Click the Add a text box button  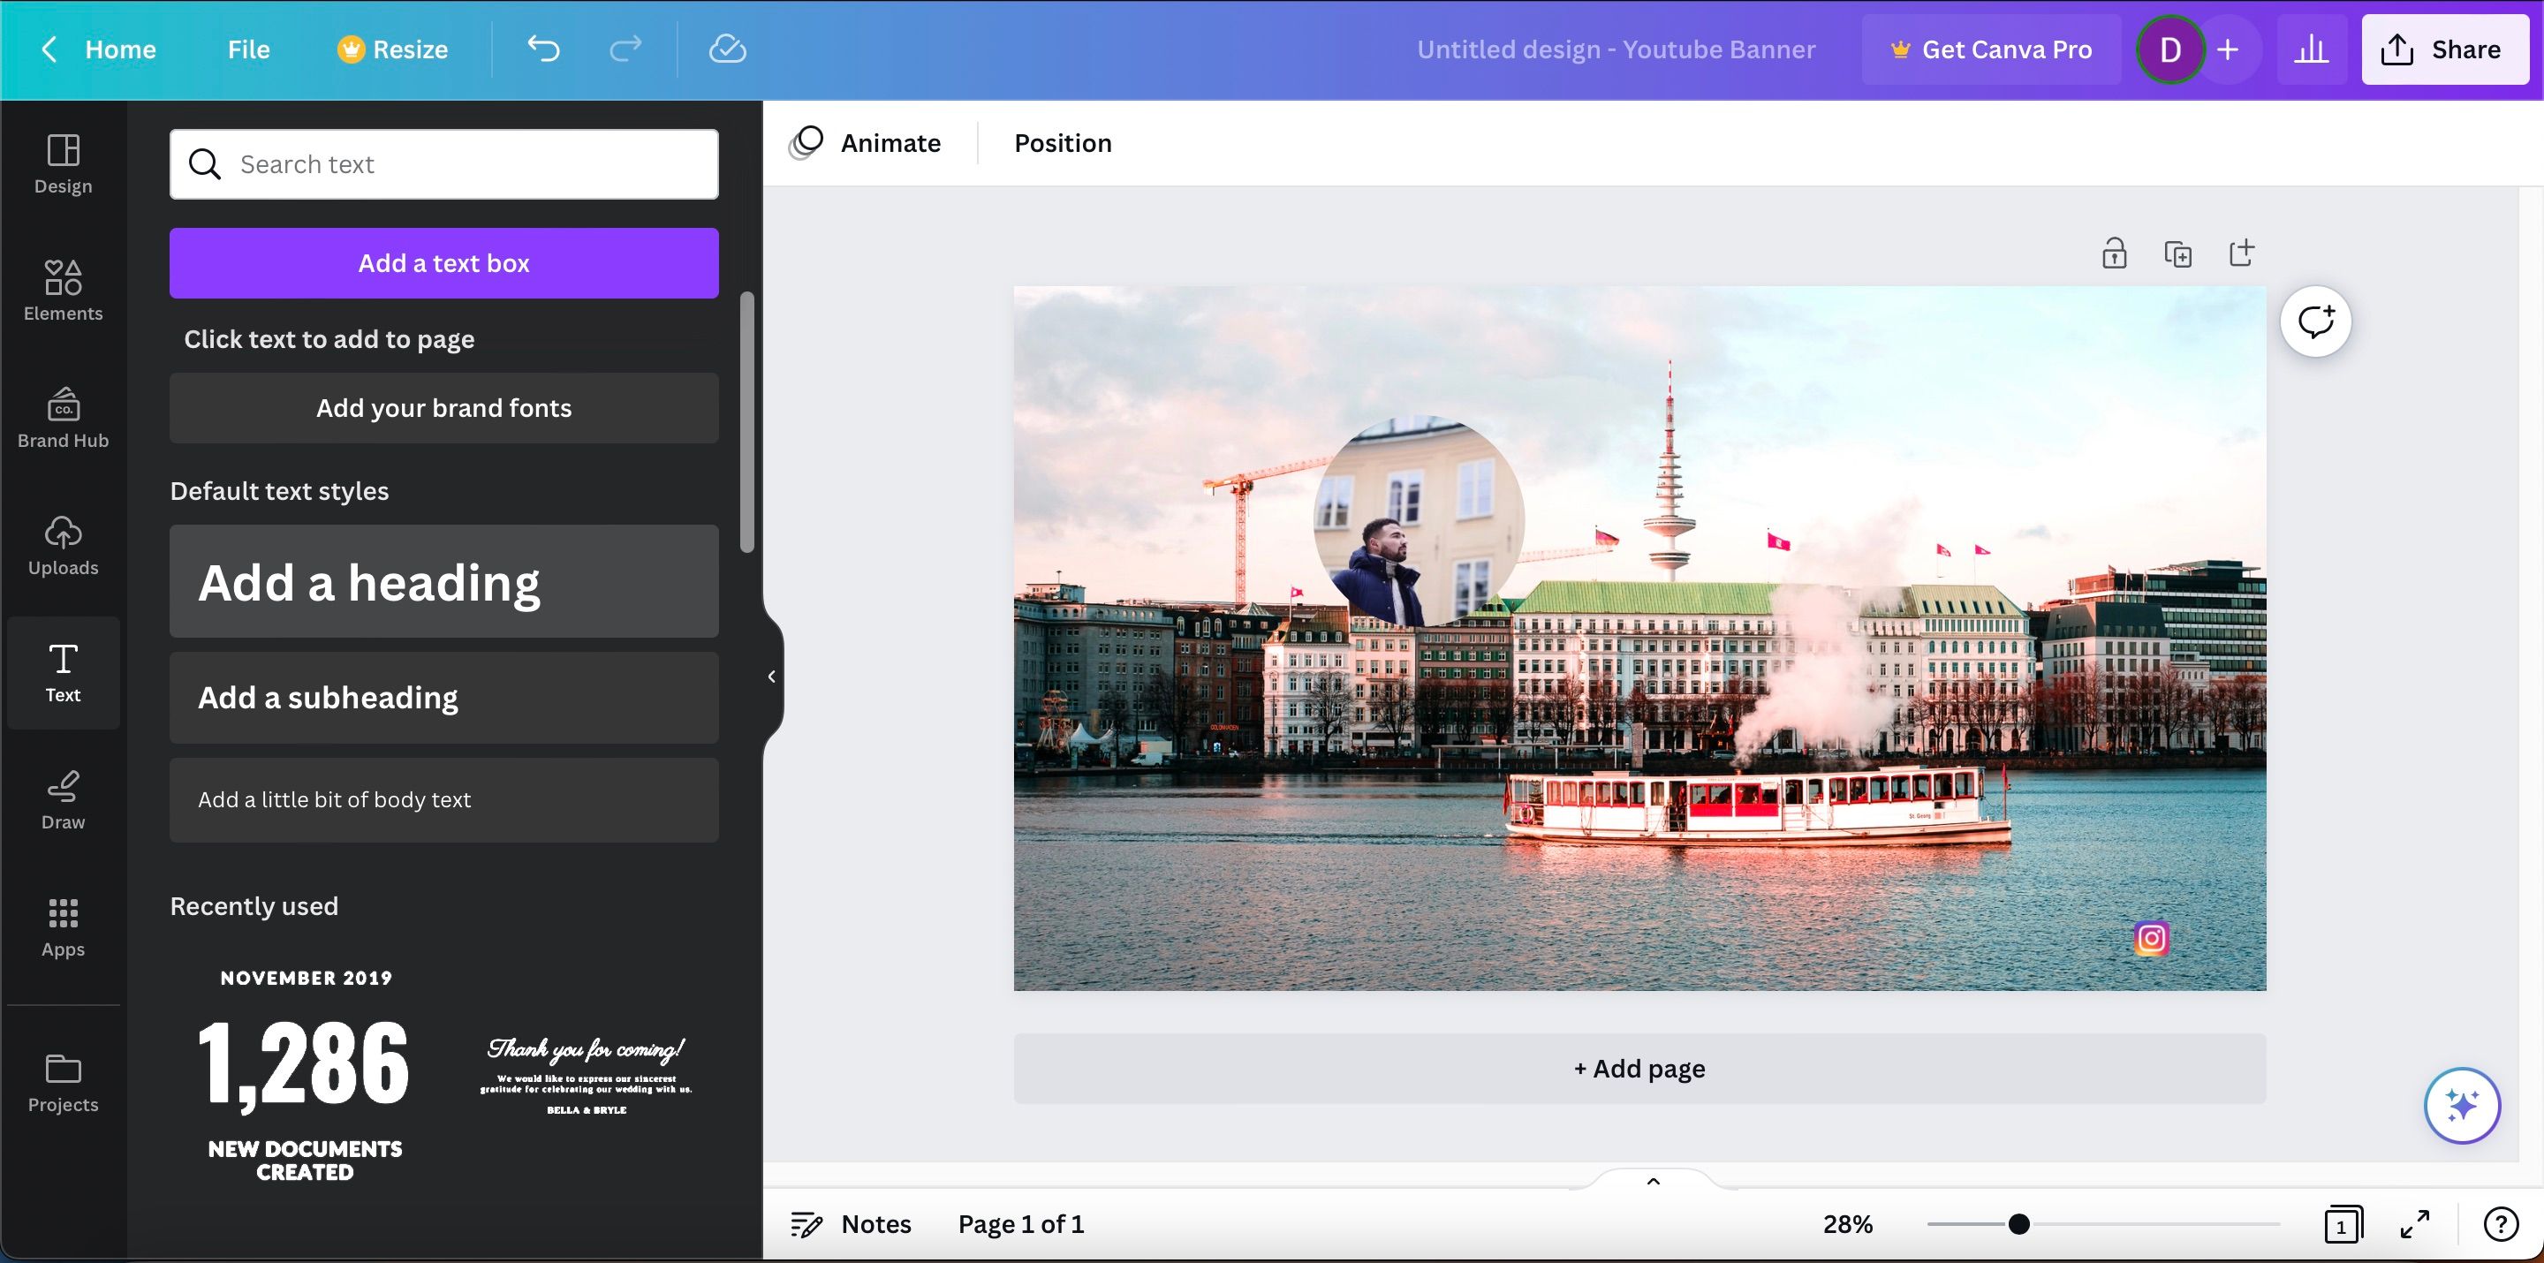click(x=443, y=262)
